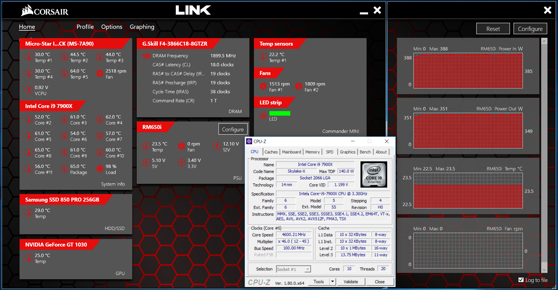This screenshot has height=290, width=558.
Task: Click the RM650i Fan rpm graph
Action: pyautogui.click(x=468, y=251)
